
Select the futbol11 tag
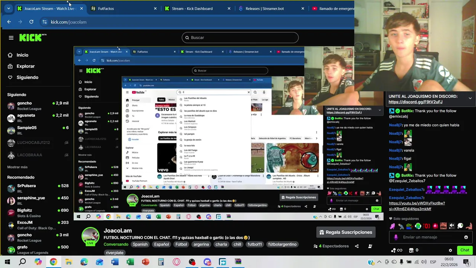point(255,244)
